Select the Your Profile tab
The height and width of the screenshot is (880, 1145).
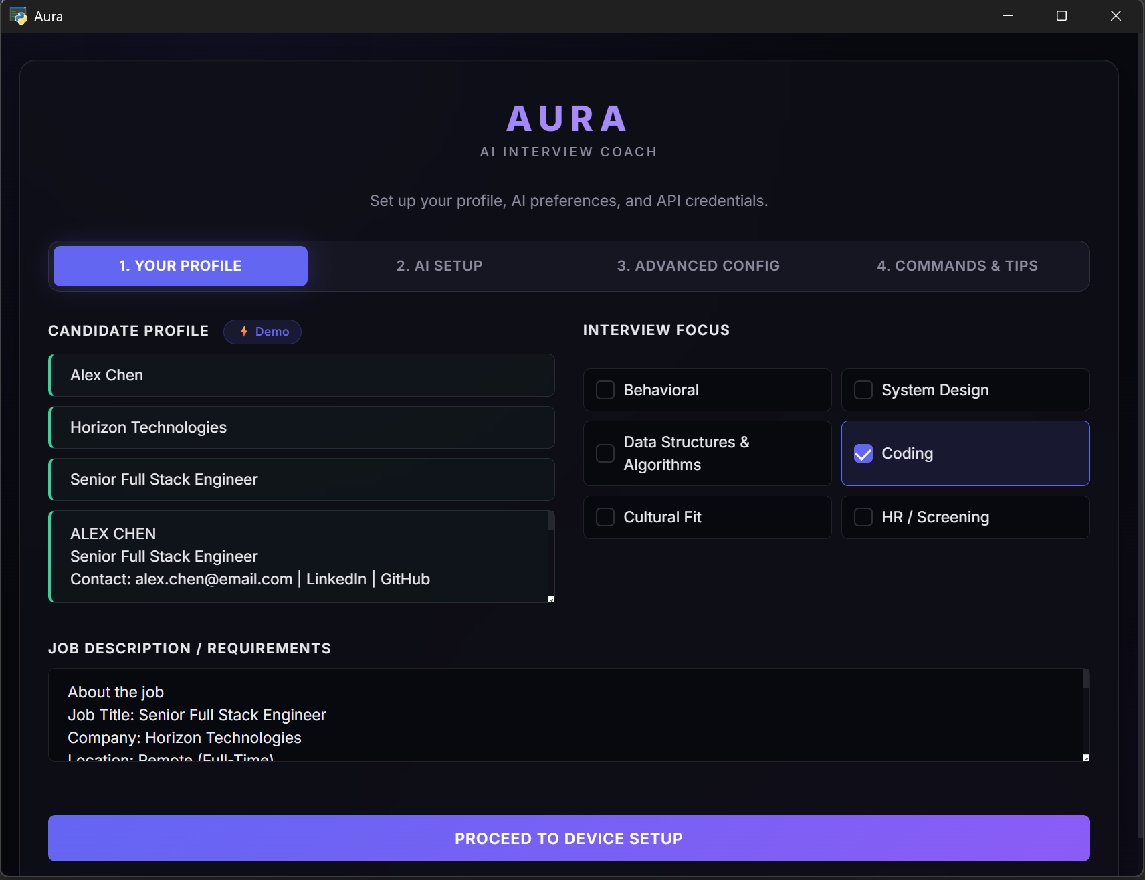[179, 265]
